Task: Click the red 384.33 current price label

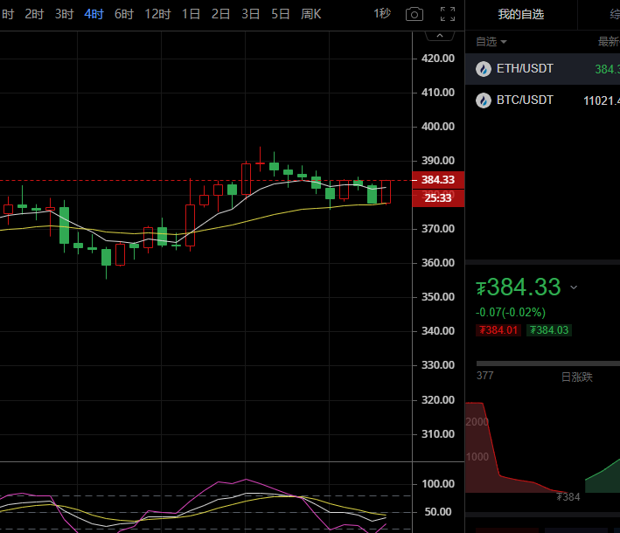Action: (x=438, y=180)
